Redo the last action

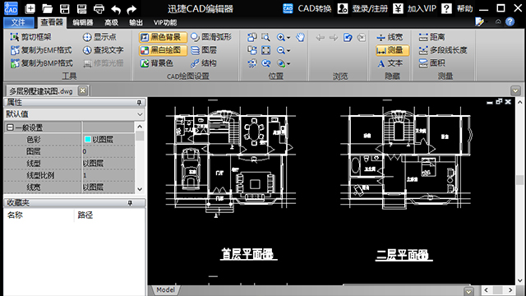click(131, 9)
